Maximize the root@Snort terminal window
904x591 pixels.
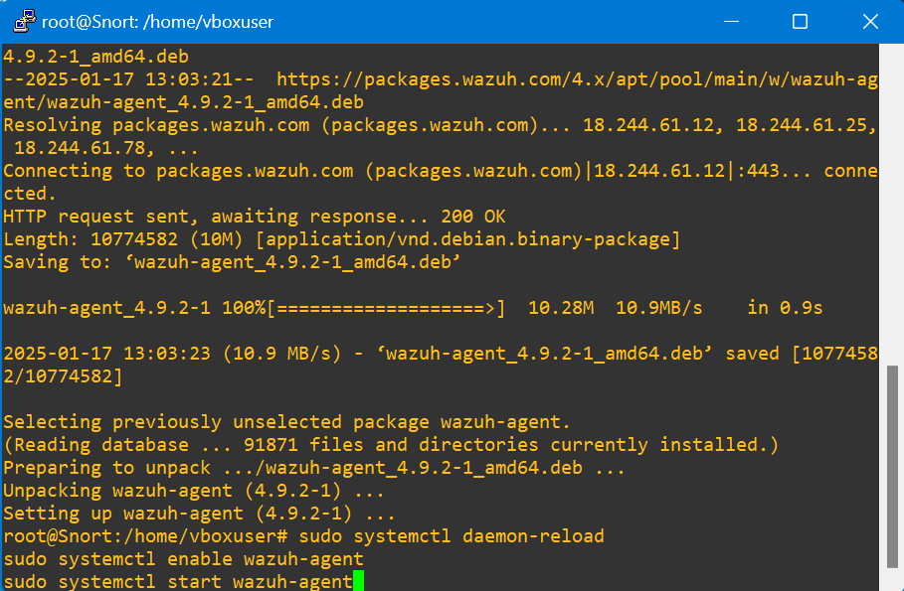(800, 21)
